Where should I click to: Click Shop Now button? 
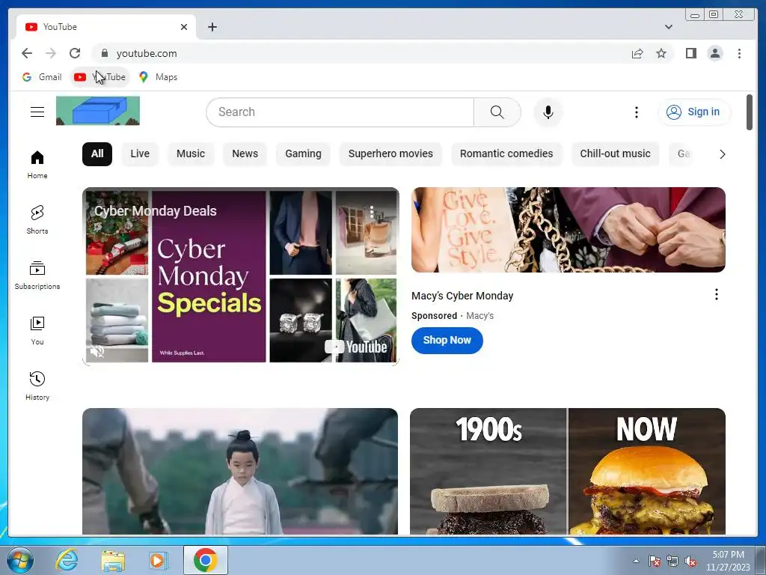(447, 341)
